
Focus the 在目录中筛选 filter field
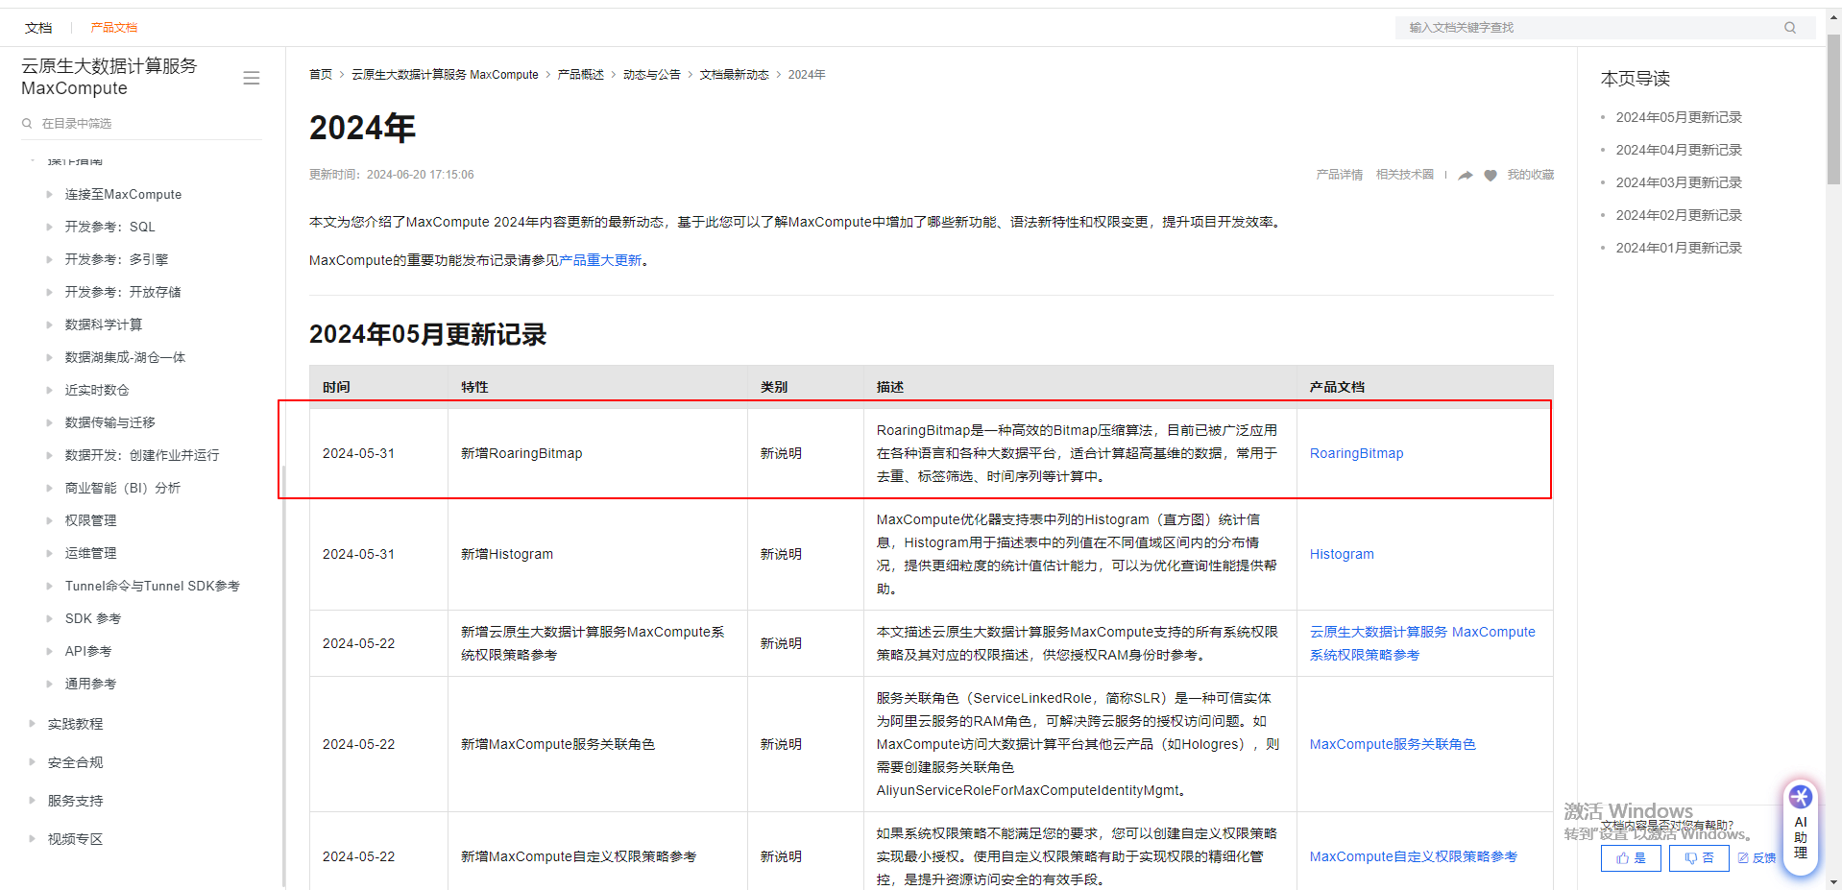140,123
